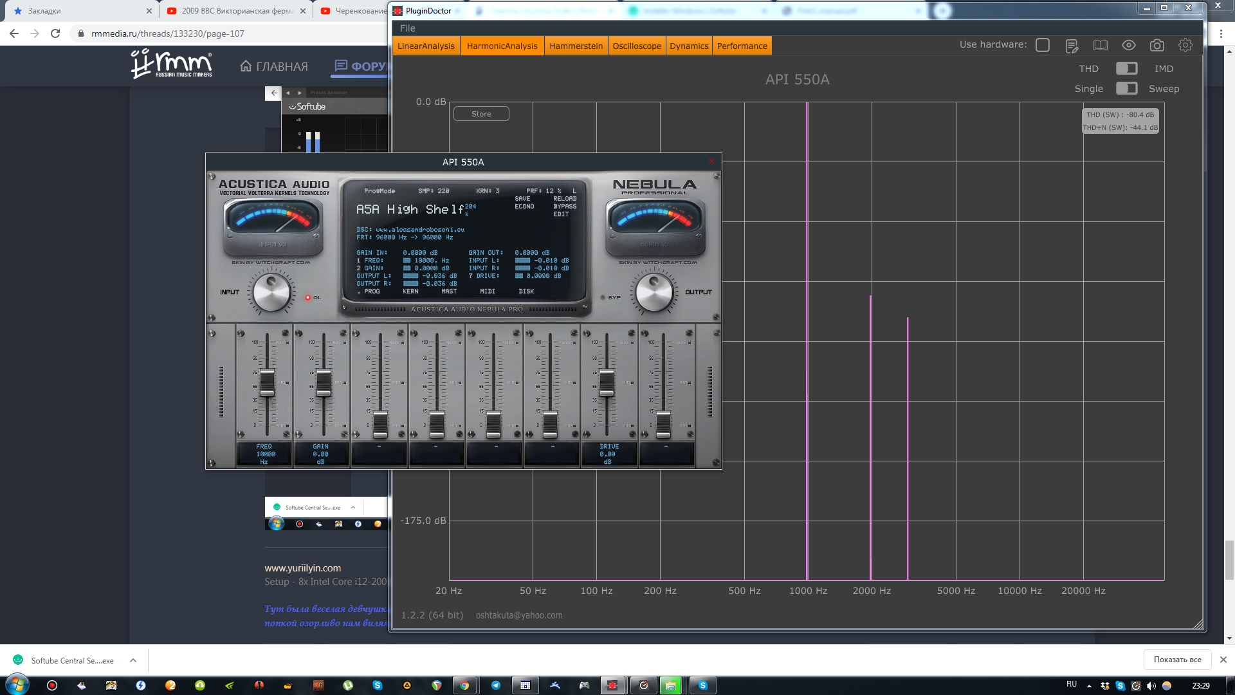Click the input VU meter on Nebula
1235x695 pixels.
pyautogui.click(x=273, y=228)
